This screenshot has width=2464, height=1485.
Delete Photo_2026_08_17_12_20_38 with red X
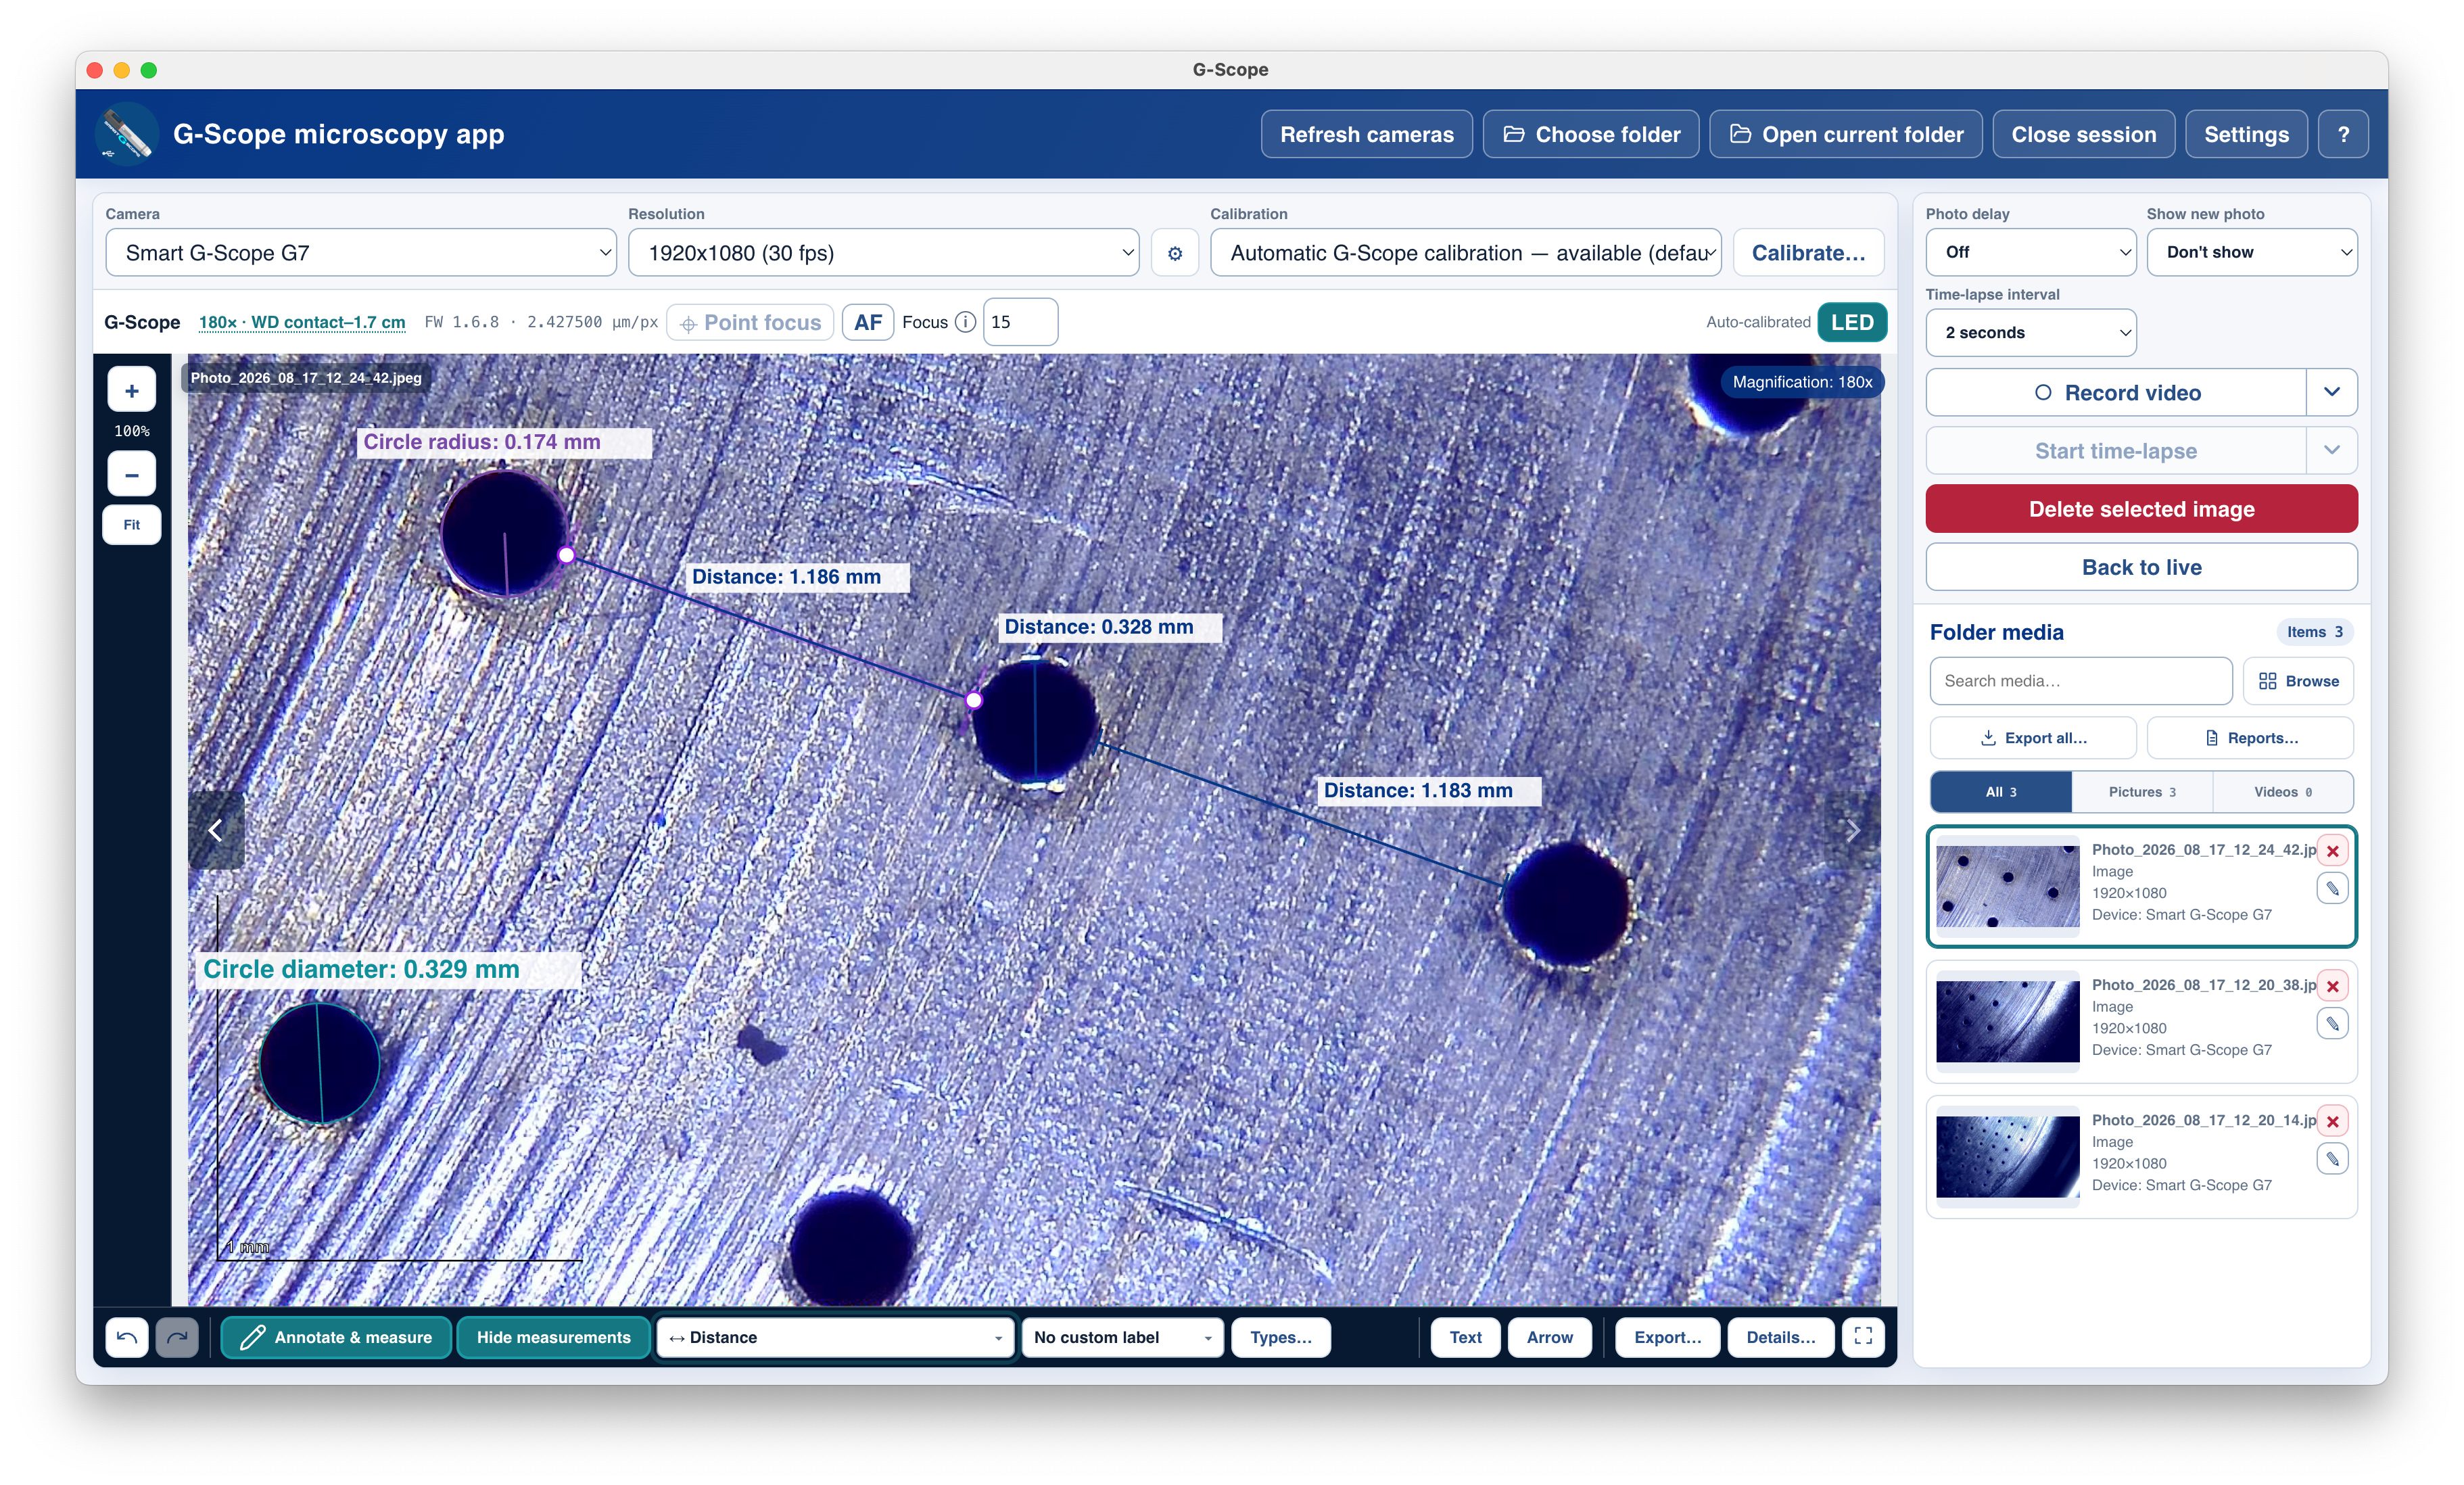pos(2333,986)
